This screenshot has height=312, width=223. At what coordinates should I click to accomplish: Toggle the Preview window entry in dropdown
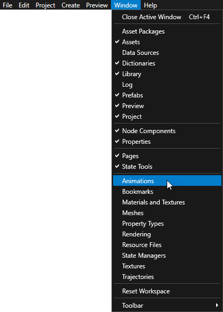[x=167, y=106]
